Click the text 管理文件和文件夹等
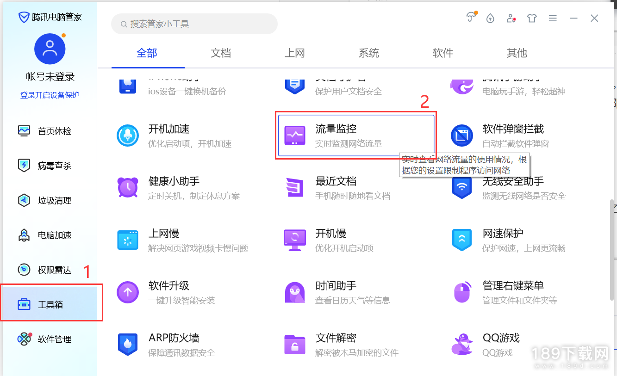The width and height of the screenshot is (617, 376). click(520, 301)
